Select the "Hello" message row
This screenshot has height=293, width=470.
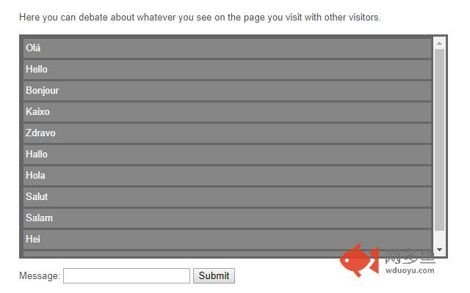[x=227, y=70]
